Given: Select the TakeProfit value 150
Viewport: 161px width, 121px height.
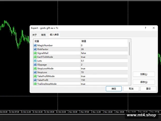Looking at the screenshot, I should [x=83, y=80].
